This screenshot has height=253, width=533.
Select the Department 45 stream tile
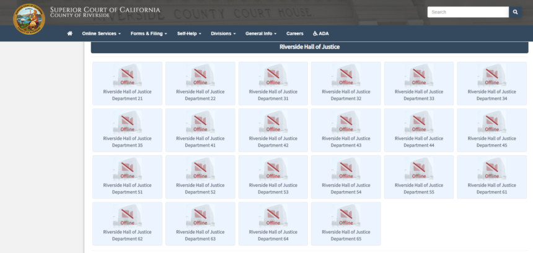491,131
